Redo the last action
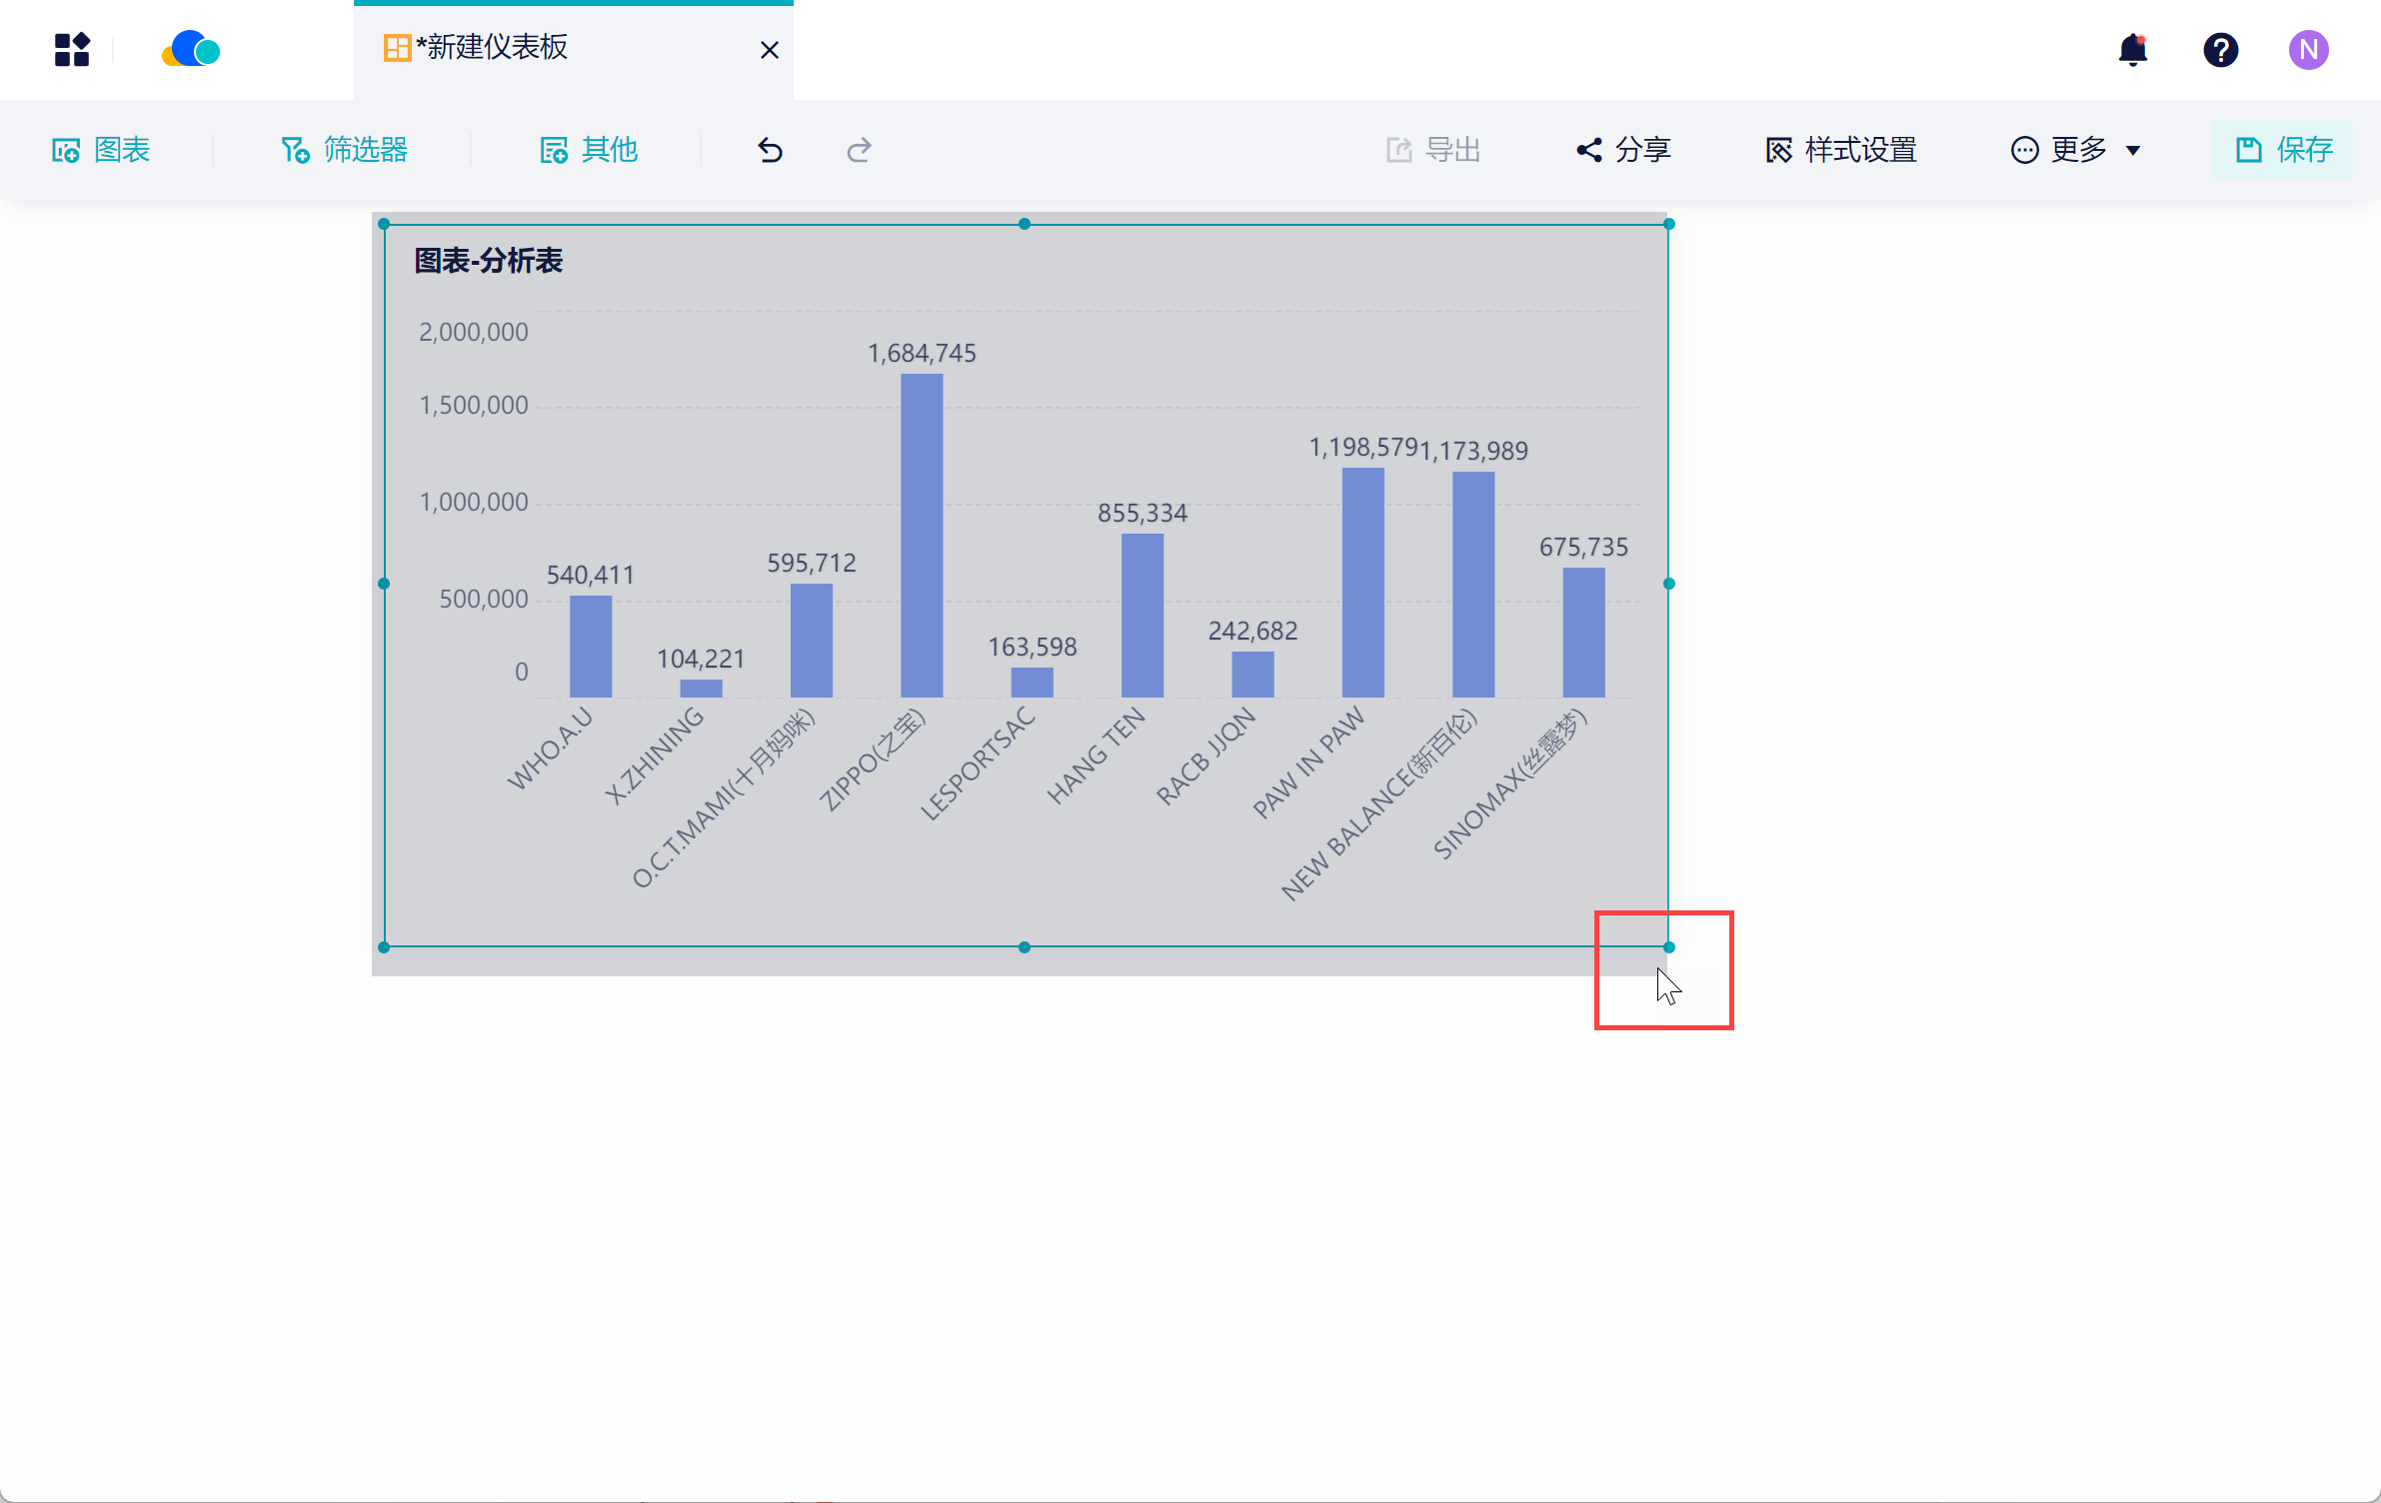2381x1503 pixels. (859, 150)
